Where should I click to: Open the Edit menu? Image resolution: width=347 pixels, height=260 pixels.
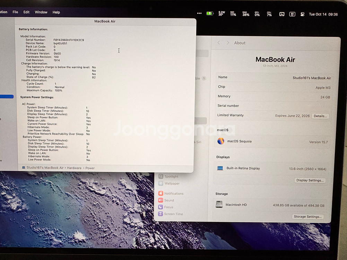[26, 12]
